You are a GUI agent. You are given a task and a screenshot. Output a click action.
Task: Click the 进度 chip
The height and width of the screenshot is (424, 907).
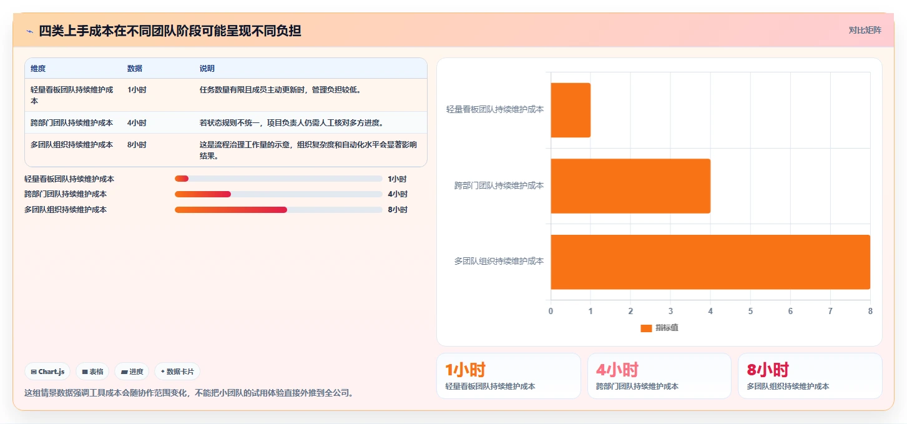132,372
